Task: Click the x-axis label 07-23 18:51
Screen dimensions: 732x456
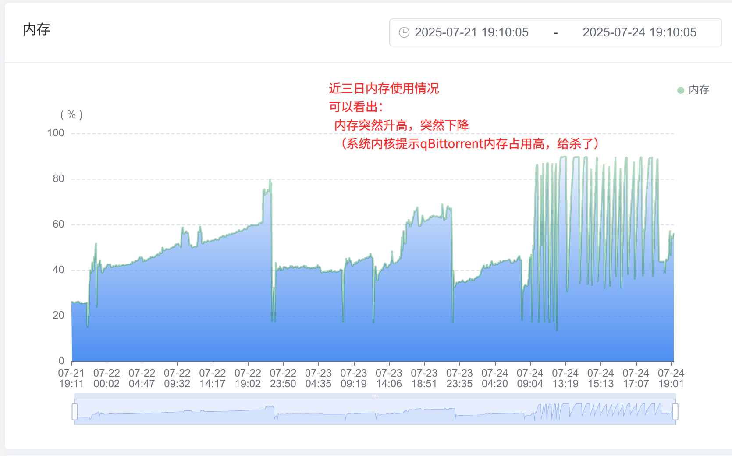Action: [x=424, y=378]
